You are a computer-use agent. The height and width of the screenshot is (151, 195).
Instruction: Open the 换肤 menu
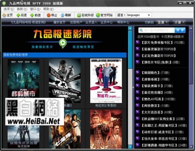[22, 9]
